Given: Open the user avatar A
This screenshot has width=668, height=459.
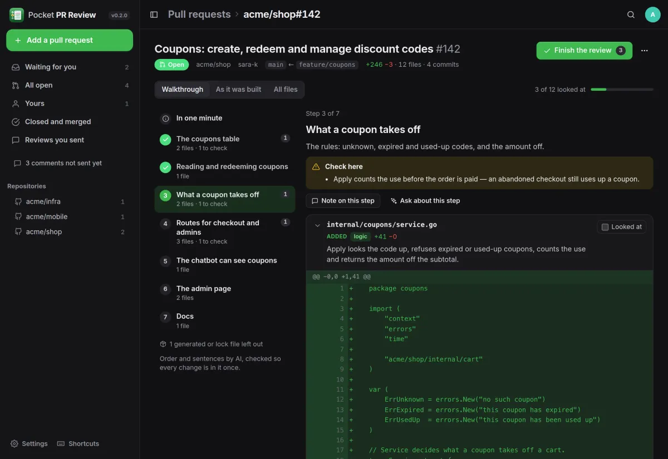Looking at the screenshot, I should click(652, 14).
